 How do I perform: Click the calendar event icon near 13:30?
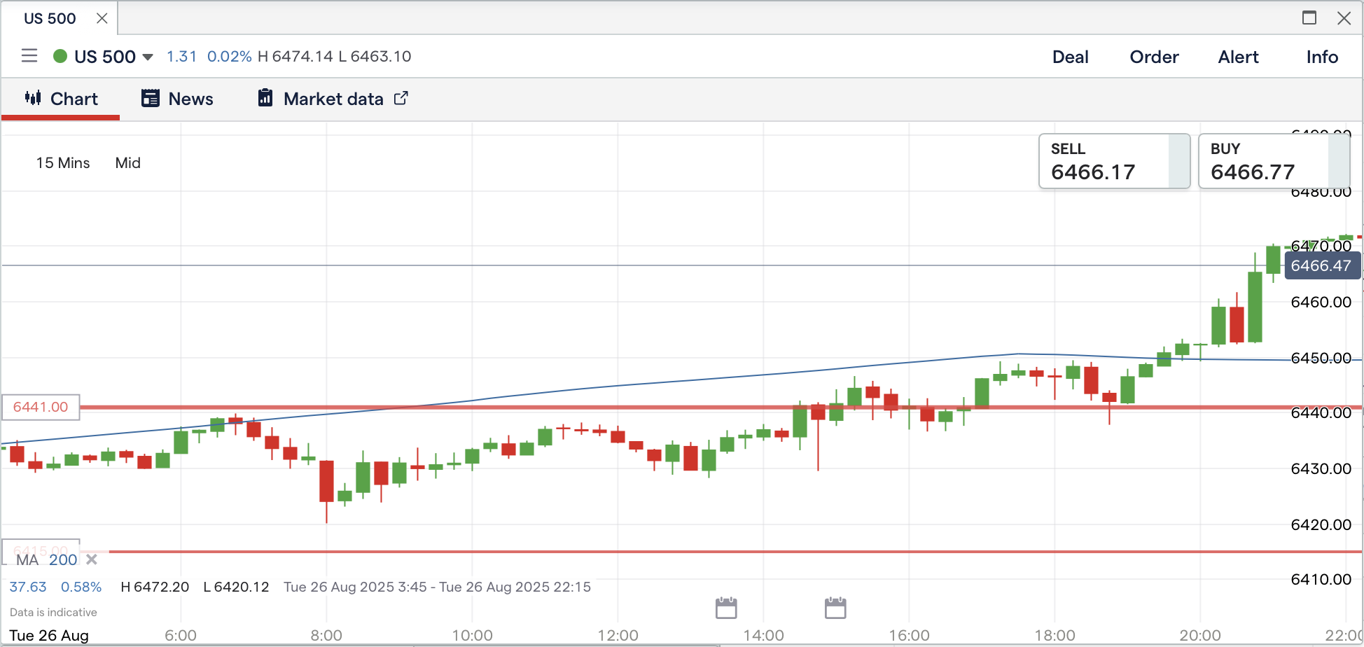(726, 608)
